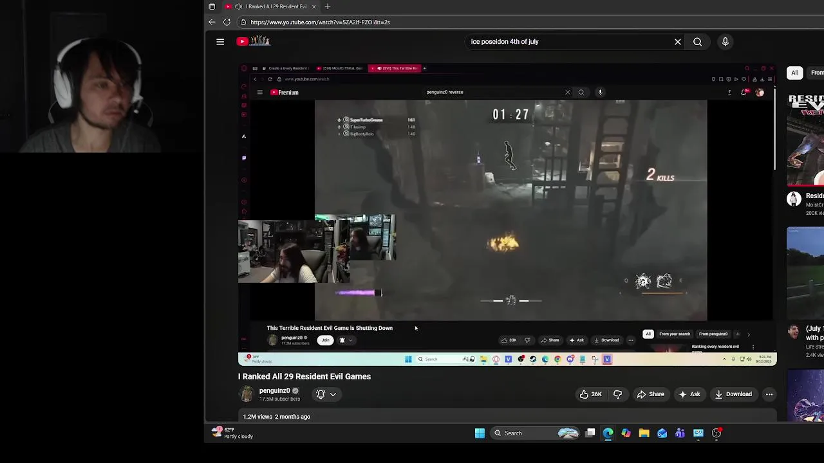Open the round recording app with red dot
This screenshot has height=463, width=824.
(x=716, y=433)
